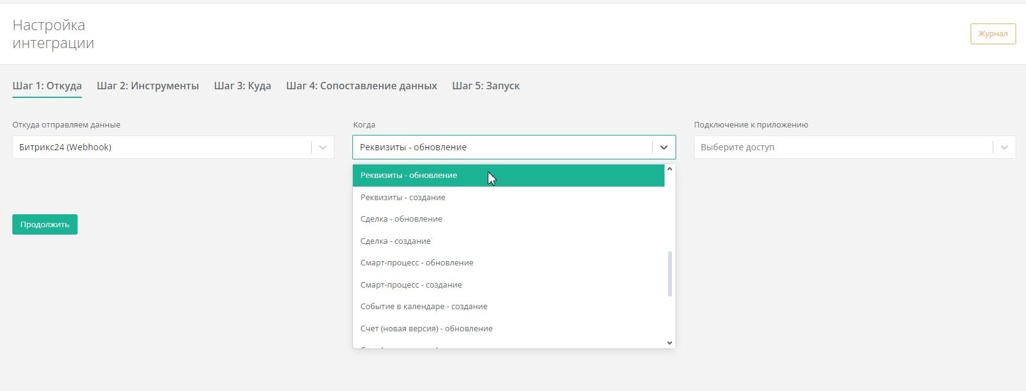The height and width of the screenshot is (391, 1026).
Task: Select Счет (новая версия) - обновление
Action: pos(426,329)
